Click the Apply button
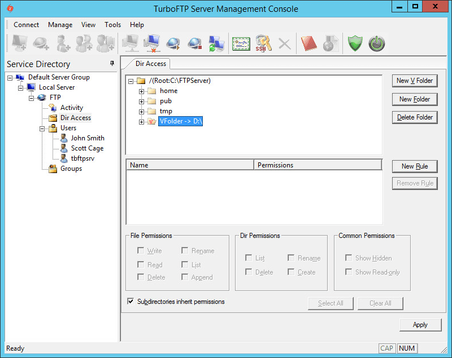The height and width of the screenshot is (358, 452). coord(420,325)
